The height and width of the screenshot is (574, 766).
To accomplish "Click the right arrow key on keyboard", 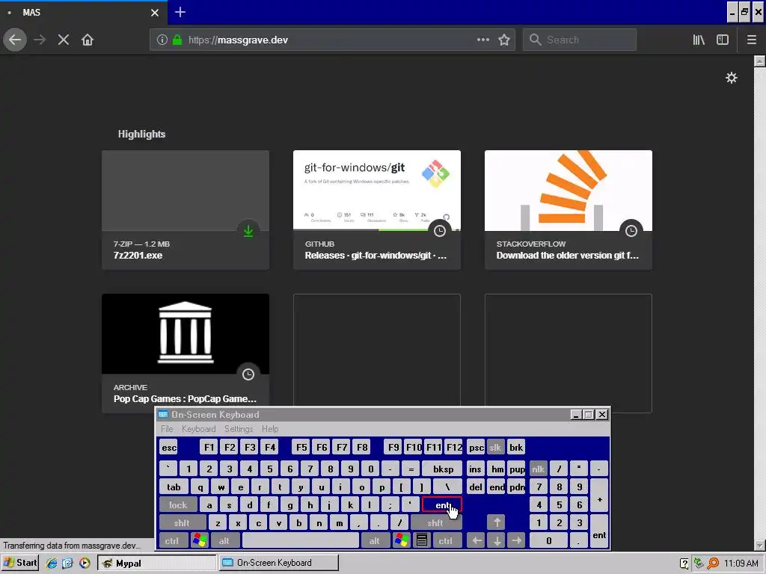I will click(x=517, y=541).
